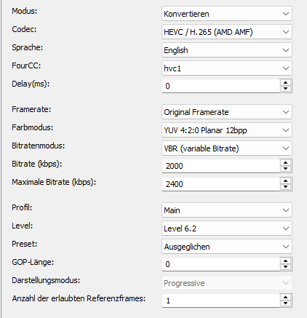Click into the Referenzframes input field

coord(220,301)
